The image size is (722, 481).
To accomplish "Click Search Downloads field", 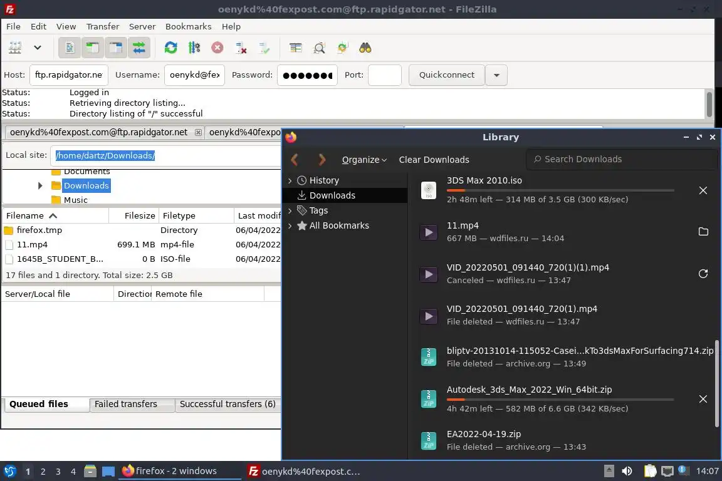I will click(x=622, y=159).
